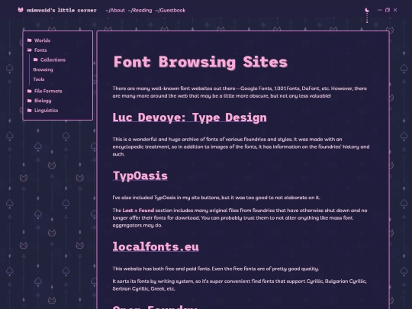Viewport: 412px width, 309px height.
Task: Click the Font Browsing Sites title
Action: click(200, 62)
